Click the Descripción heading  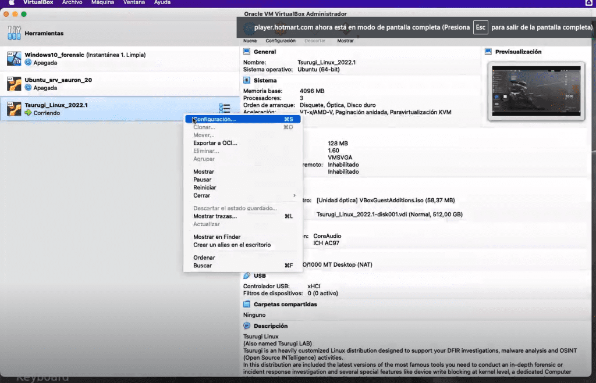click(271, 325)
